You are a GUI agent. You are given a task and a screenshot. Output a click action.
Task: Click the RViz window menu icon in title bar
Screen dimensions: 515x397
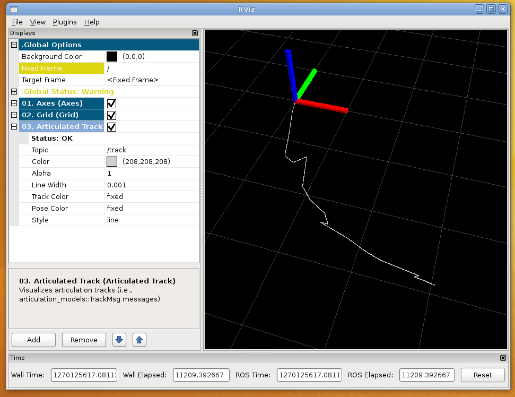[x=14, y=9]
